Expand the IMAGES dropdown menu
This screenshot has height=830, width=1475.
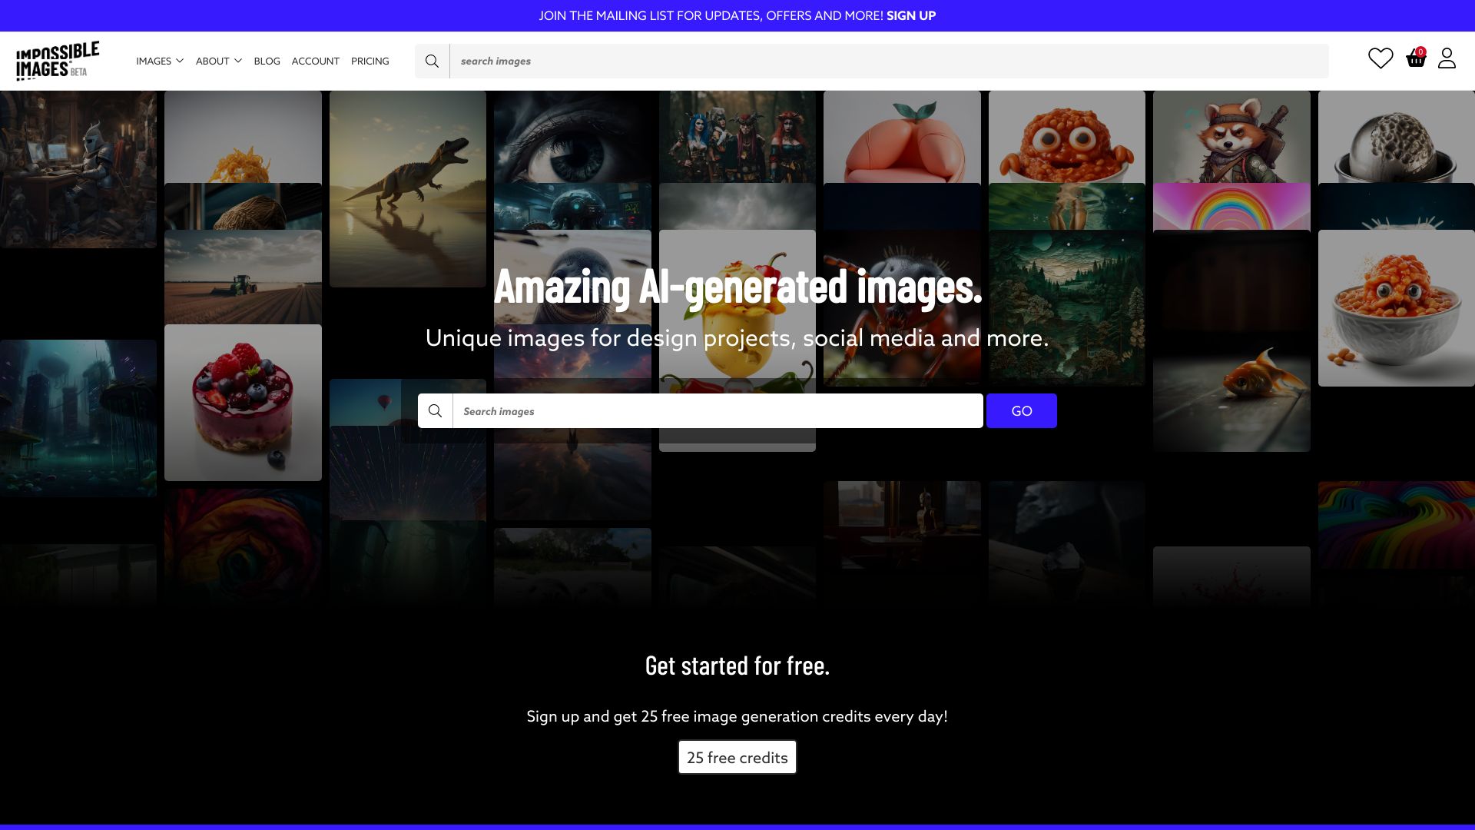pos(160,61)
